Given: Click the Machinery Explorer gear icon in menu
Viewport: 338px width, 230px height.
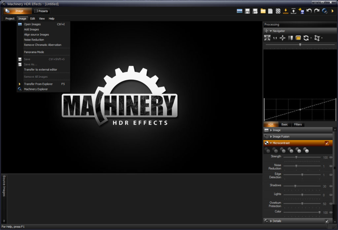Looking at the screenshot, I should click(20, 89).
